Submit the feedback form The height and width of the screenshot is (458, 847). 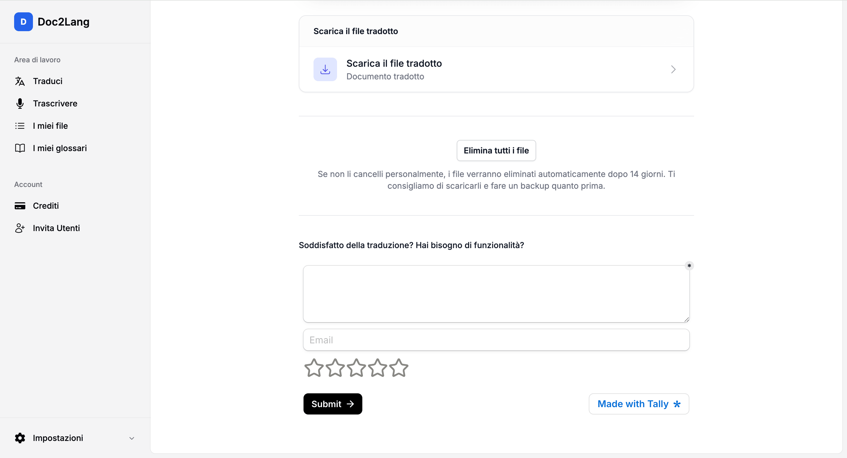pos(333,404)
